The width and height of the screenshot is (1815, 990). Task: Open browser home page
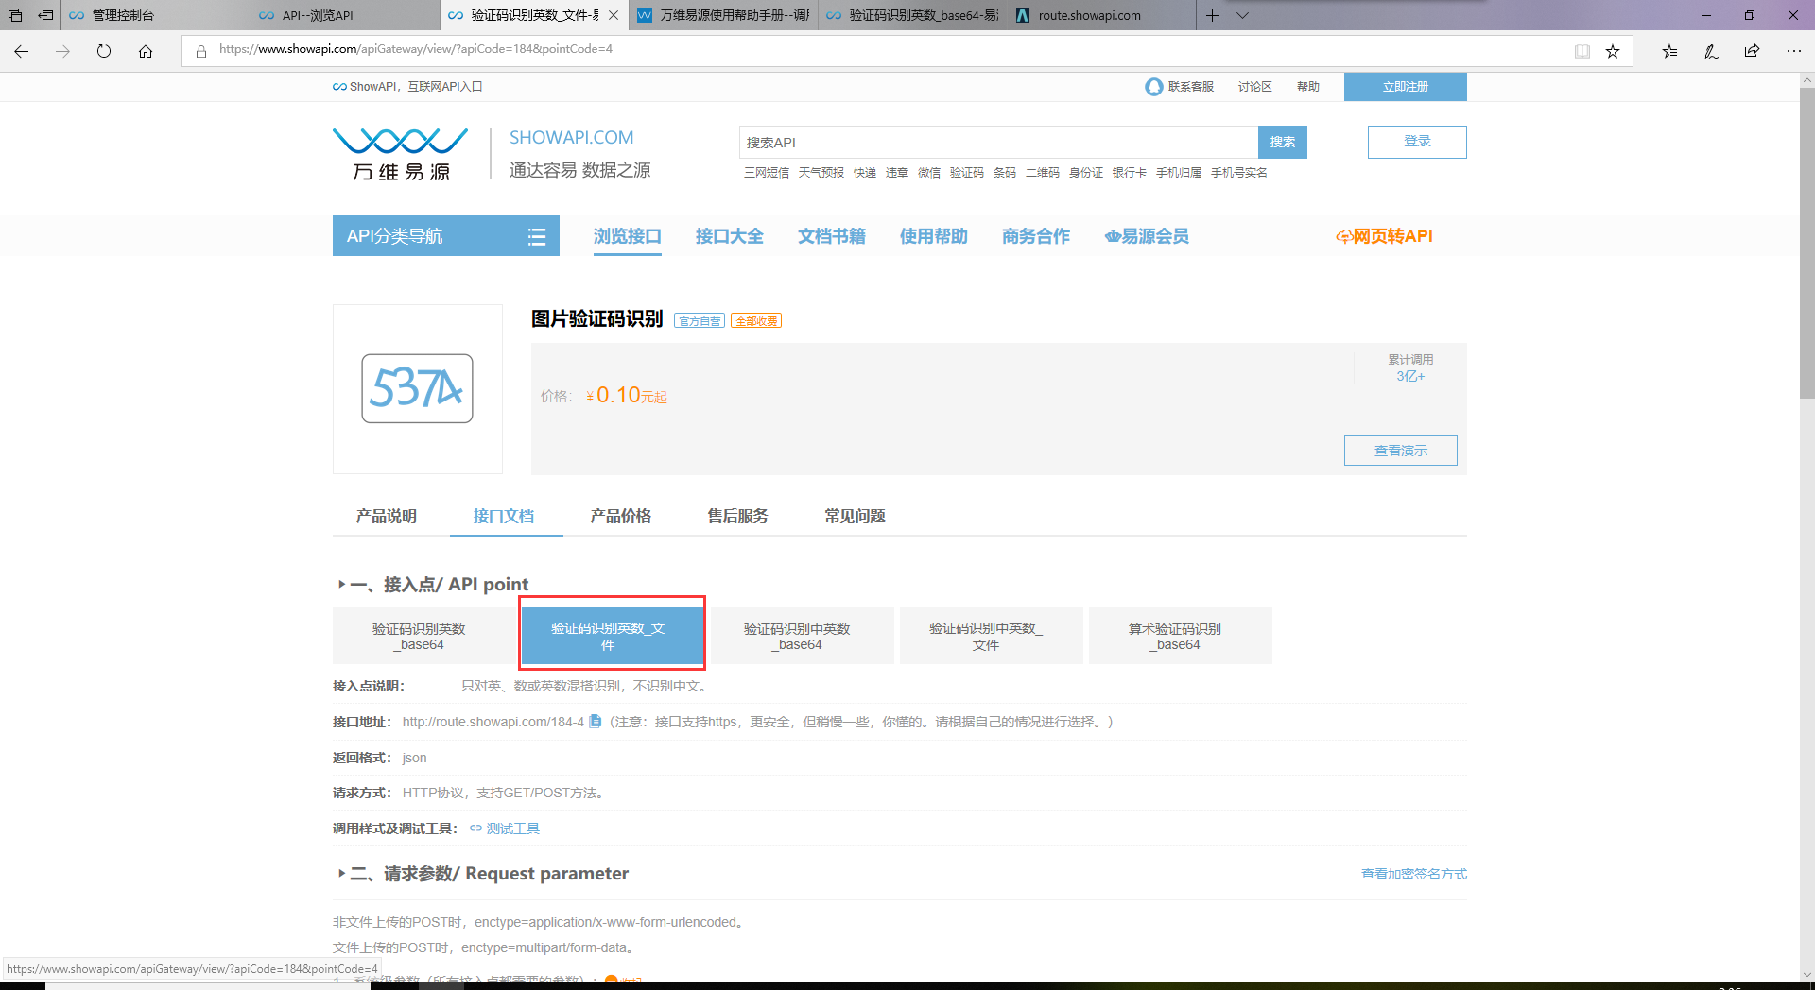(x=146, y=51)
